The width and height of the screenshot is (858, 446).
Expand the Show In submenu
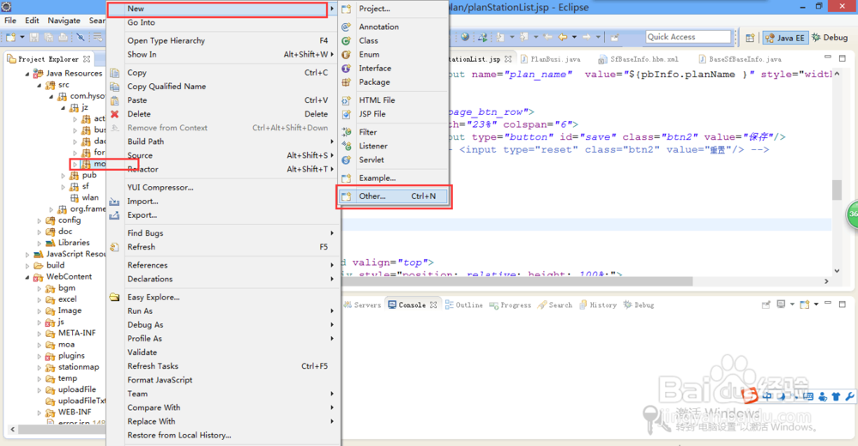(331, 54)
